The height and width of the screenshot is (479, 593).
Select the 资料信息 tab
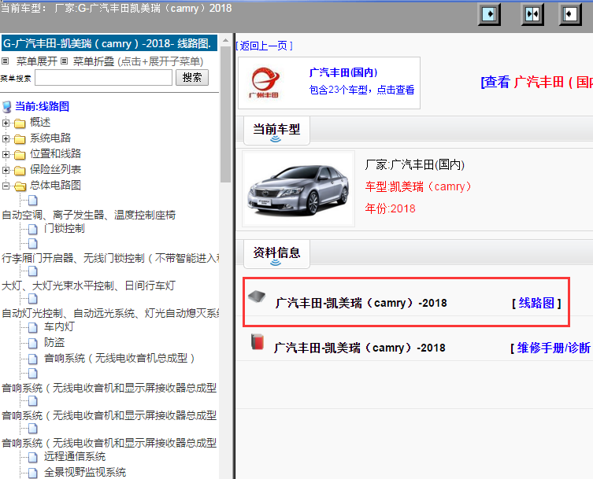[x=276, y=253]
